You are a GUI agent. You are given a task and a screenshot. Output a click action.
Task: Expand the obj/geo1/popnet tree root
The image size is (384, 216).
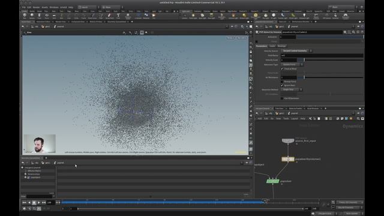(x=22, y=167)
